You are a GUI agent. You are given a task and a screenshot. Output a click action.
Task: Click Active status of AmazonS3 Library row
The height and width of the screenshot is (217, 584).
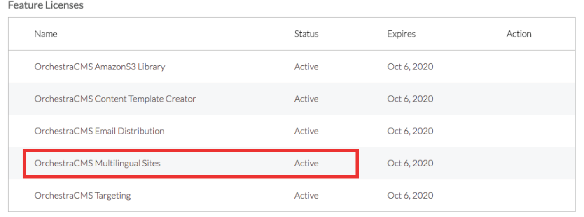[x=306, y=67]
